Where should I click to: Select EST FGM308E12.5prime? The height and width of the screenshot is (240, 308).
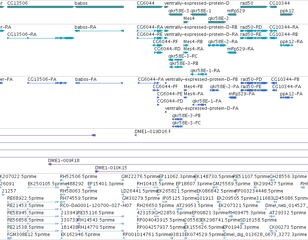pos(10,238)
